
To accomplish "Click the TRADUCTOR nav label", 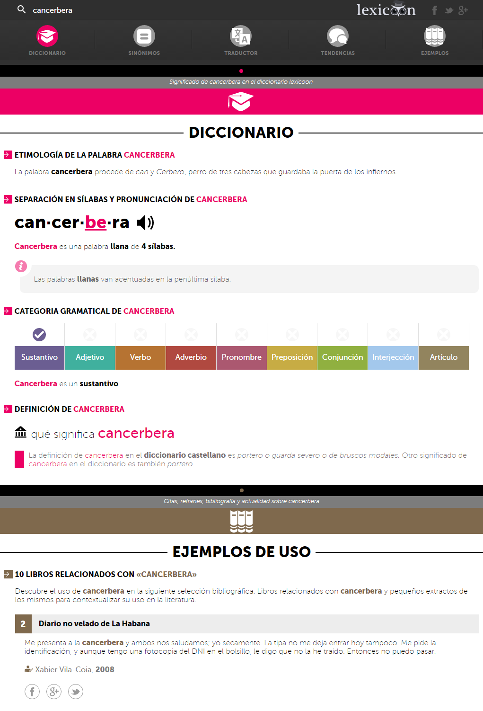I will pyautogui.click(x=241, y=53).
